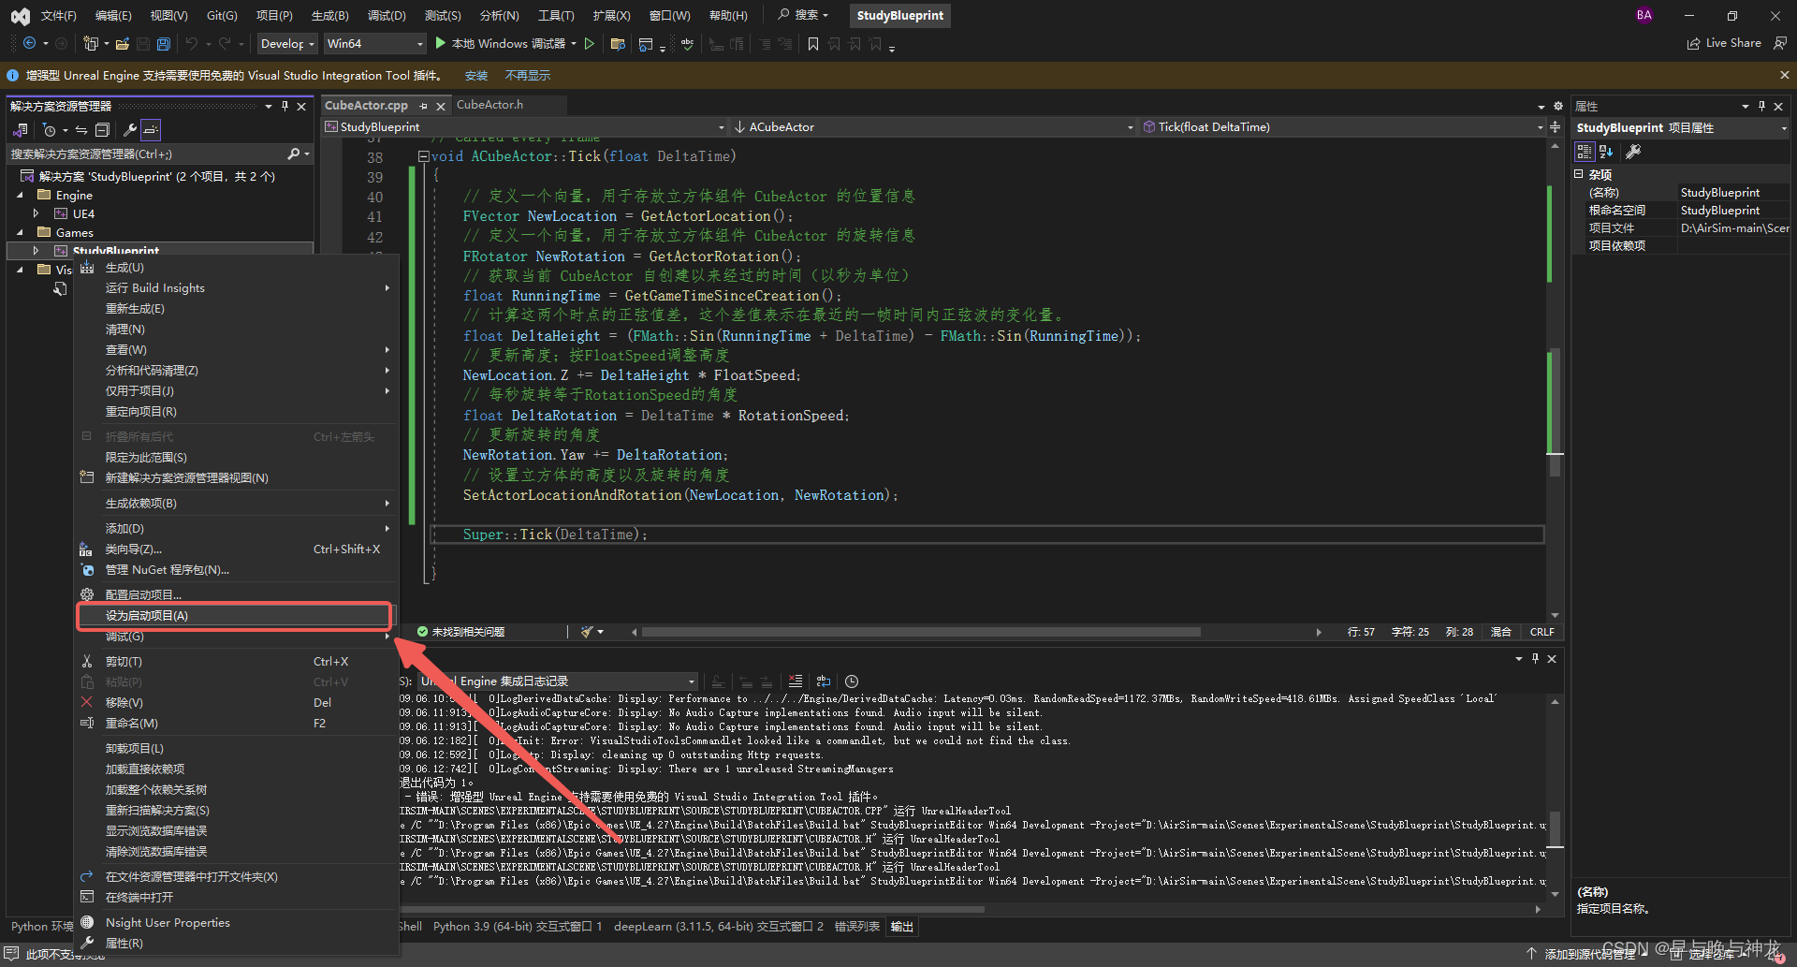Choose 重新生成(E) from context menu
Screen dimensions: 1797x967
[x=236, y=309]
